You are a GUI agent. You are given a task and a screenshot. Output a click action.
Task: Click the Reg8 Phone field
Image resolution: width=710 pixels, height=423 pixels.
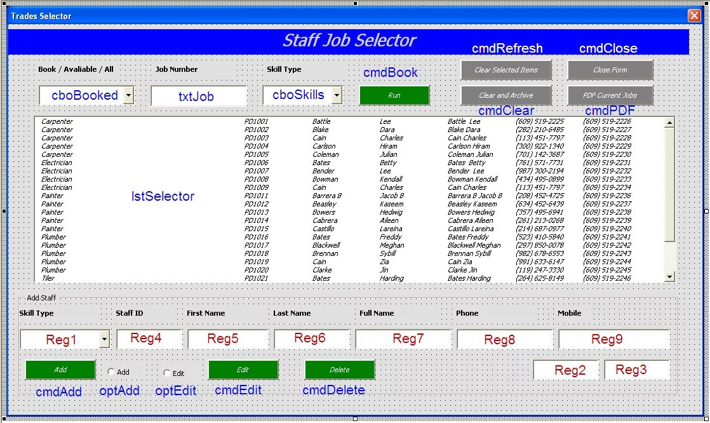click(x=504, y=339)
